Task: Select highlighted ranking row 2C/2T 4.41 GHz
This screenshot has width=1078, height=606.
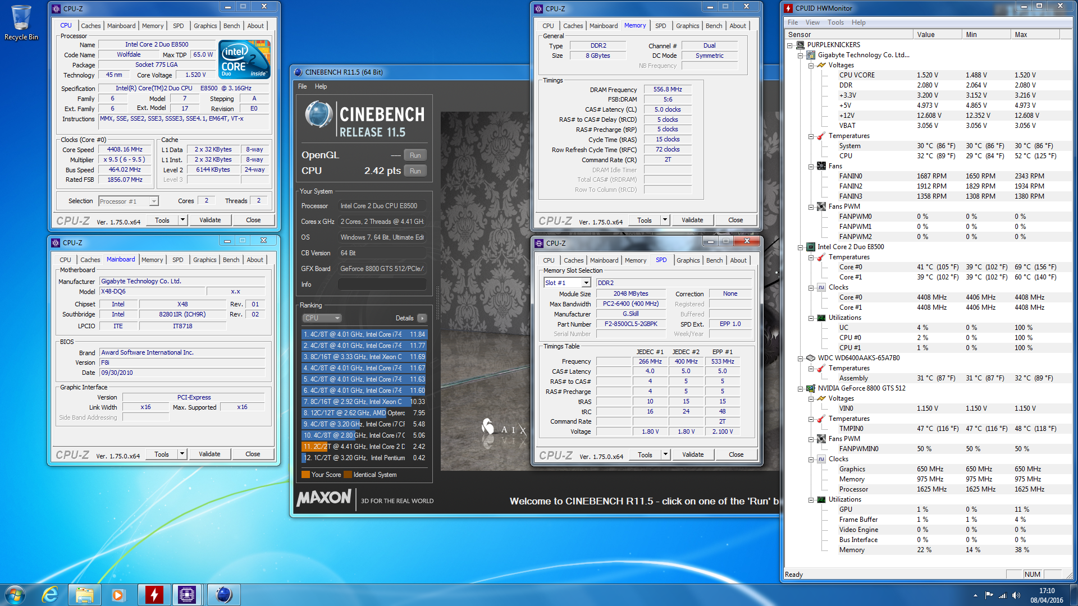Action: pos(364,447)
